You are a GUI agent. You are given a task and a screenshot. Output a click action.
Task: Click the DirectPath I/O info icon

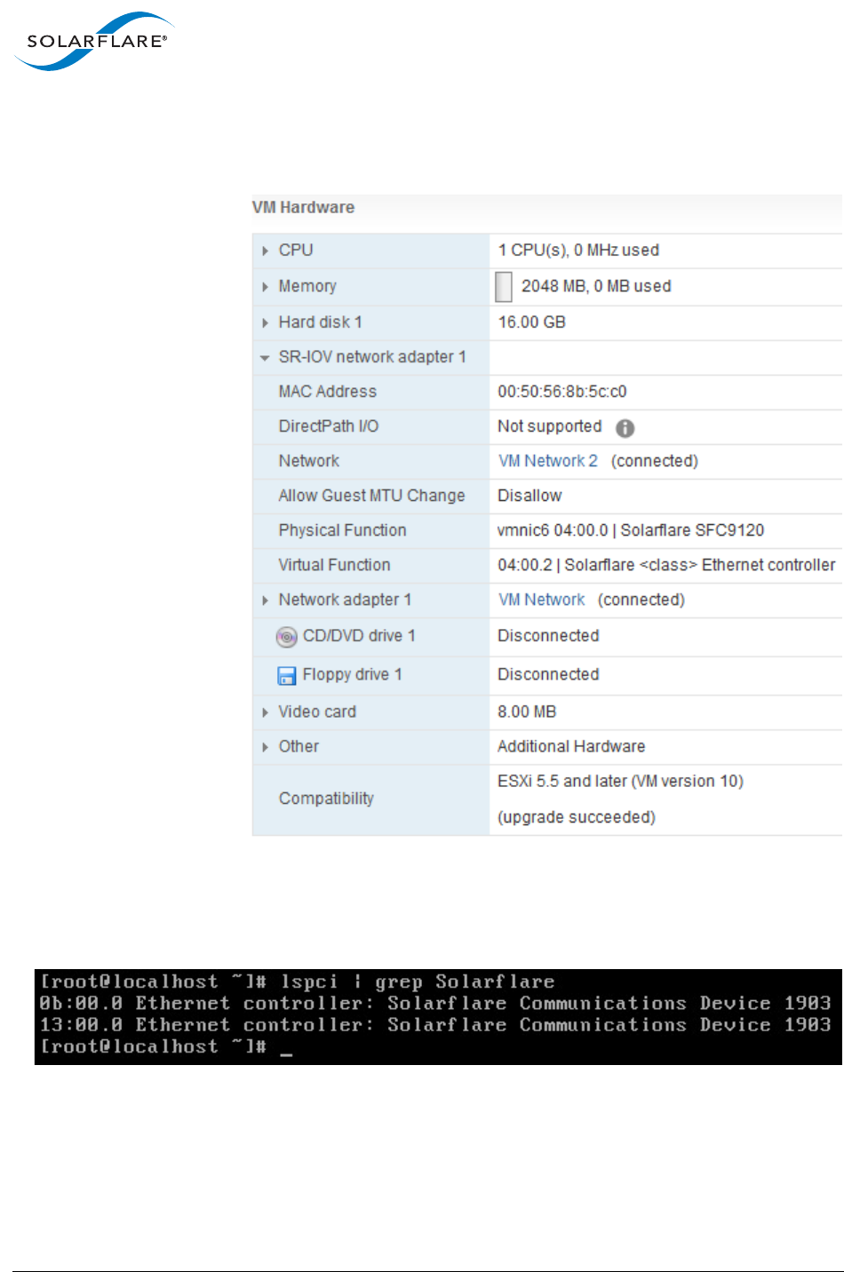pos(625,428)
